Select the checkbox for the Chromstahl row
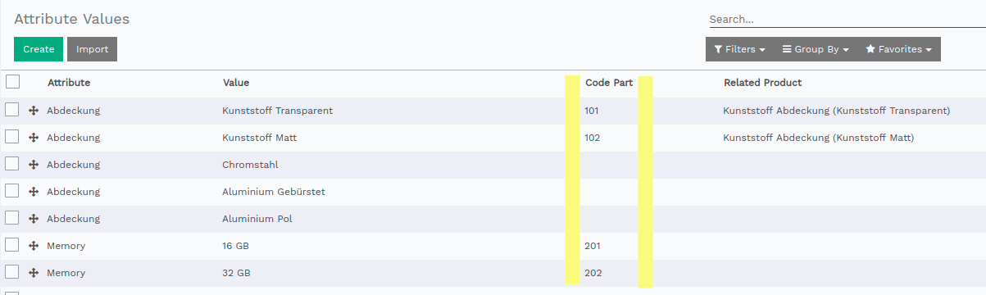This screenshot has width=986, height=295. tap(12, 164)
